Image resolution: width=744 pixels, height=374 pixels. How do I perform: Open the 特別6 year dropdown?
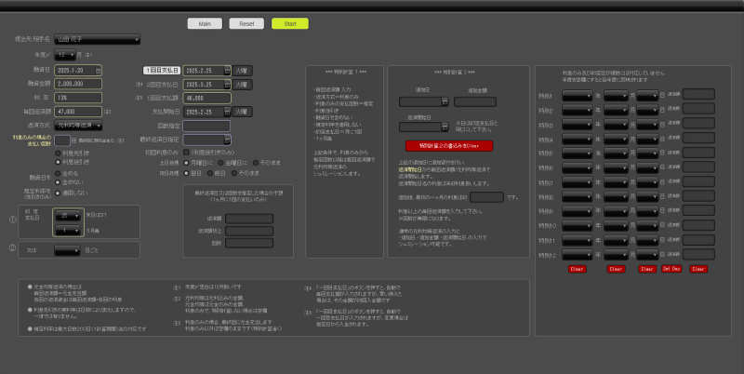(577, 168)
